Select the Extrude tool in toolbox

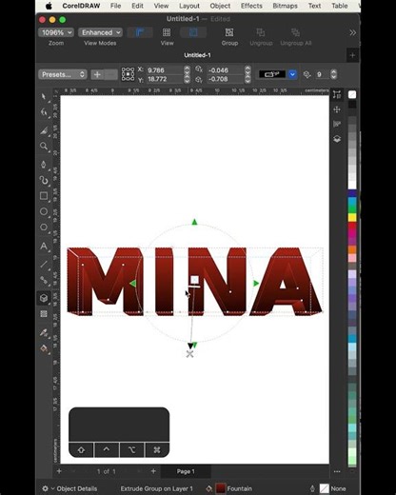pos(44,298)
